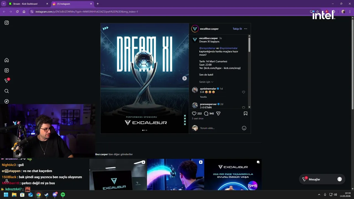Like prensesperver's comment heart

[x=243, y=108]
